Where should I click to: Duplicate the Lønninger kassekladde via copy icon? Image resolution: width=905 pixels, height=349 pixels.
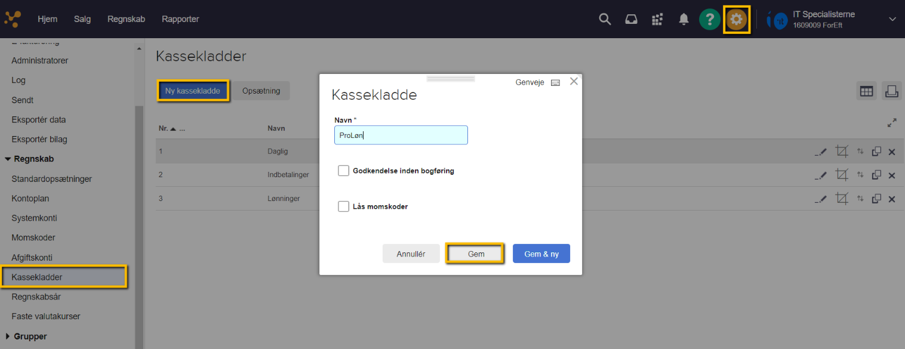click(876, 199)
